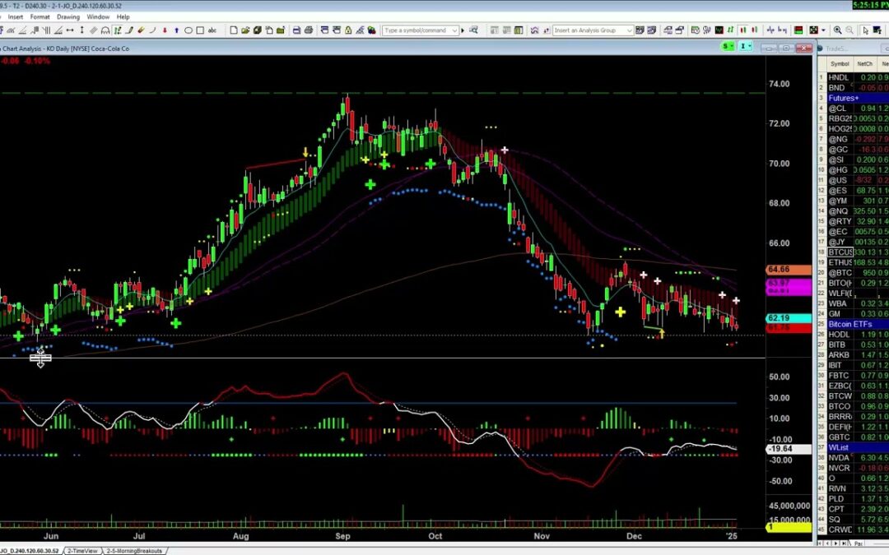Click the orange 64.66 price label
The height and width of the screenshot is (555, 889).
(778, 270)
